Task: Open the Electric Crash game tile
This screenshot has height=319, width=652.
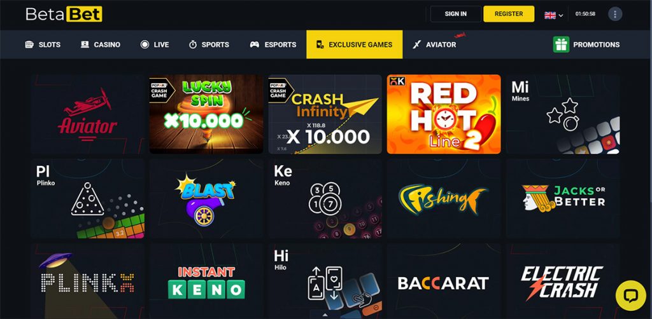Action: [x=563, y=281]
